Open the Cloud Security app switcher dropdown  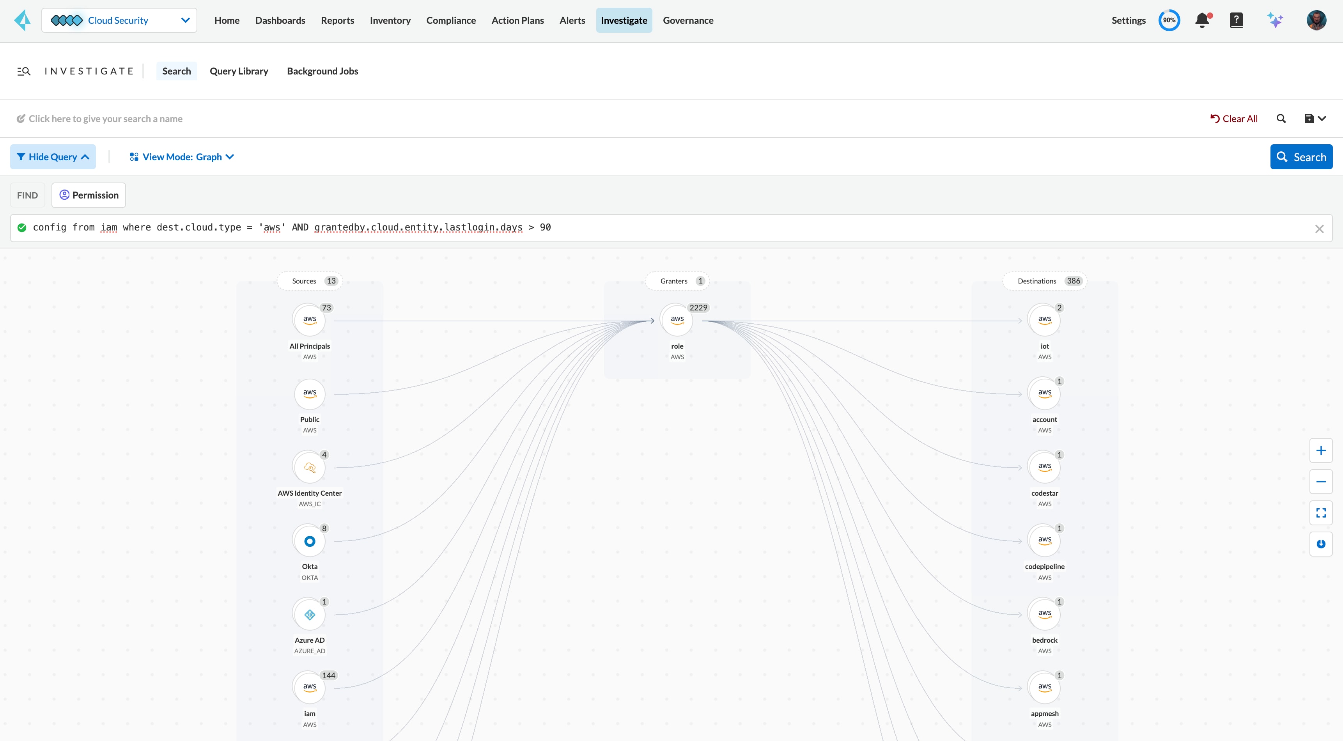(x=119, y=20)
